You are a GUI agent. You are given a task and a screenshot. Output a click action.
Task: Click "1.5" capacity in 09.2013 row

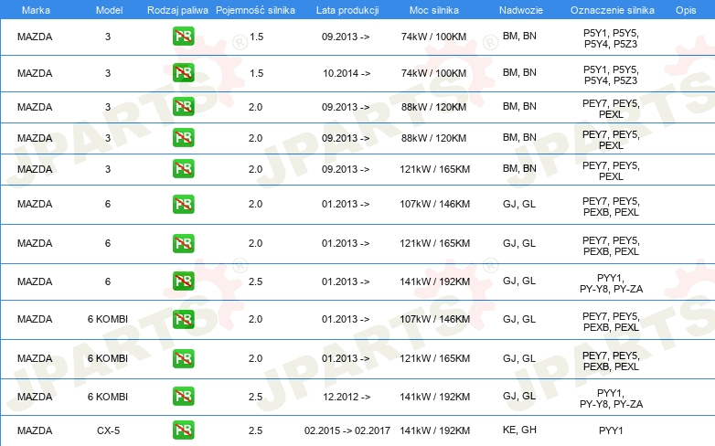pyautogui.click(x=256, y=37)
